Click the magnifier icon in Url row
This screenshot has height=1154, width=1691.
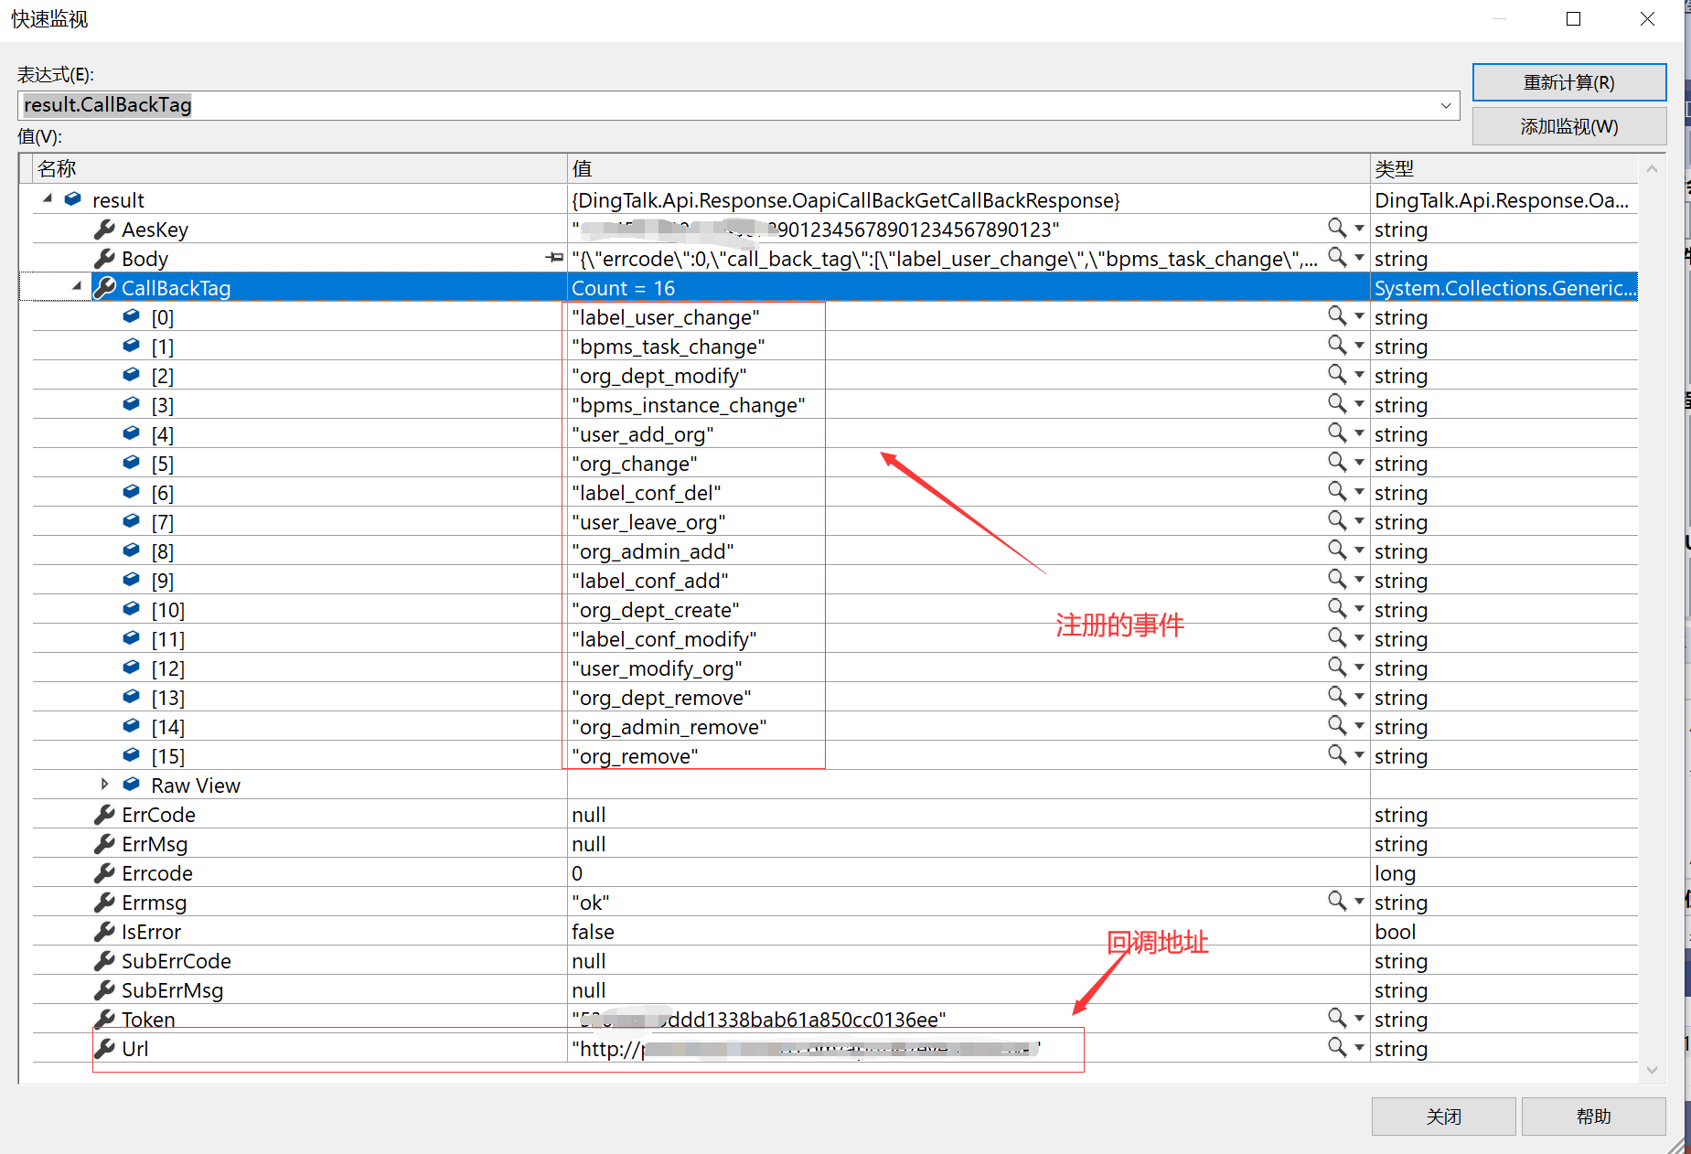pos(1337,1047)
